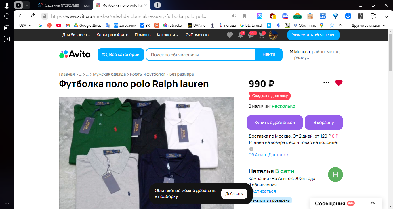This screenshot has width=393, height=209.
Task: Click В корзину button
Action: tap(324, 123)
